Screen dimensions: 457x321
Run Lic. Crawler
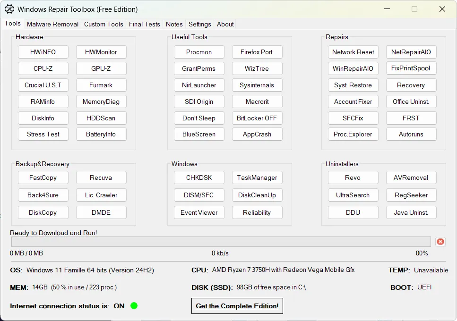point(101,195)
